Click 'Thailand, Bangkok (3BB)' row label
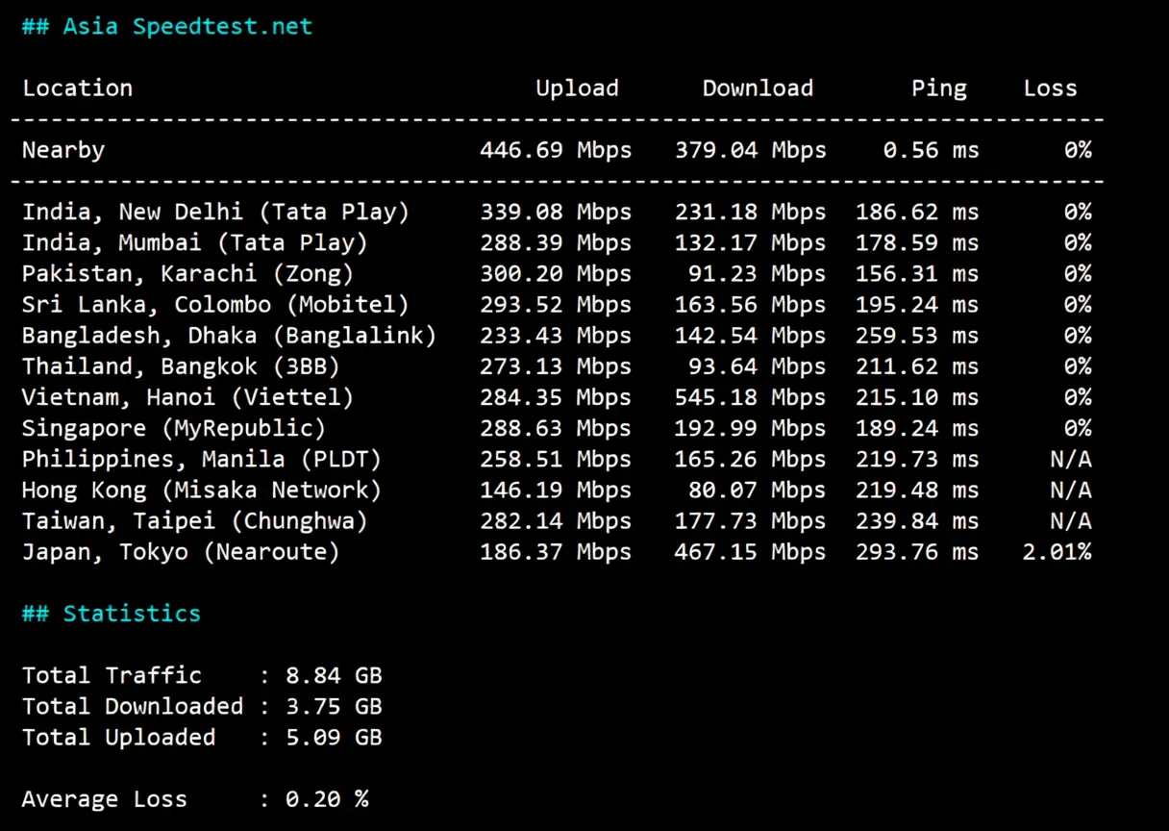1169x831 pixels. pyautogui.click(x=182, y=366)
